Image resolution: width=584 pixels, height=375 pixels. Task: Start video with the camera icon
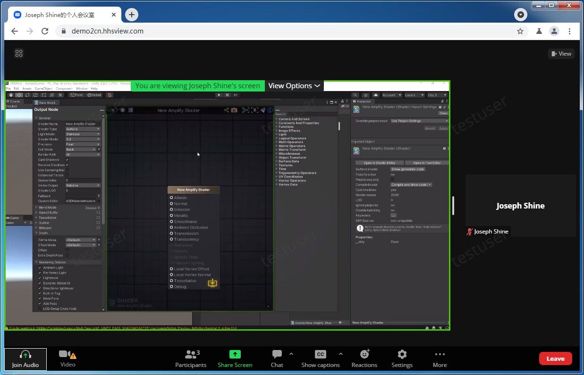tap(65, 354)
